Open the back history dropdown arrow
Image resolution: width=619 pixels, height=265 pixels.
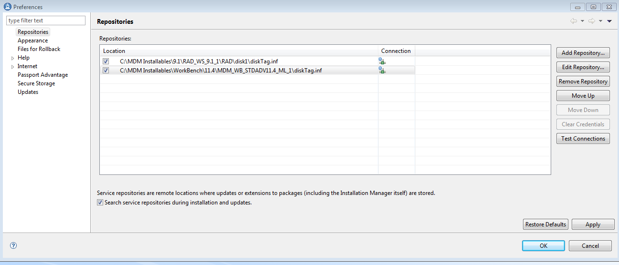[x=582, y=21]
